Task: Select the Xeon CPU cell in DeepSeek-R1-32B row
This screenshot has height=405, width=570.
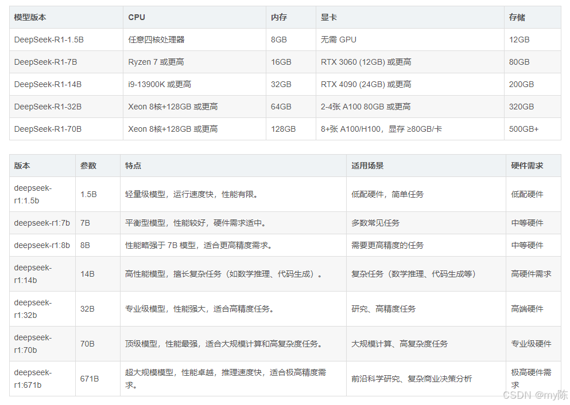Action: [x=195, y=107]
